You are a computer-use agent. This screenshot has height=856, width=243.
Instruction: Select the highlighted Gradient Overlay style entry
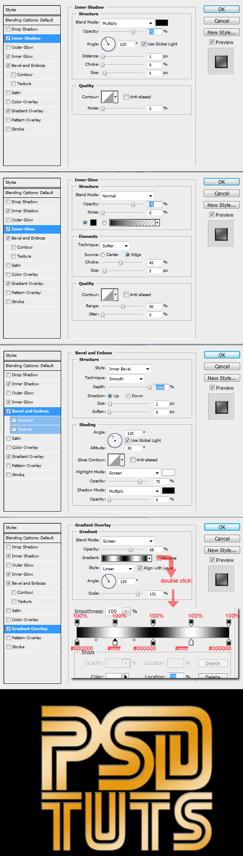(x=32, y=628)
